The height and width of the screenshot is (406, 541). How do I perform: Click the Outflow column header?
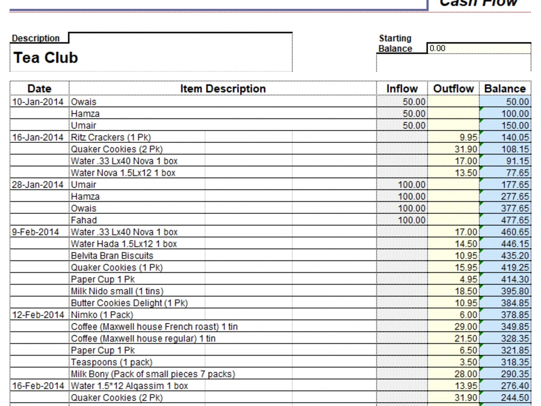pos(453,89)
